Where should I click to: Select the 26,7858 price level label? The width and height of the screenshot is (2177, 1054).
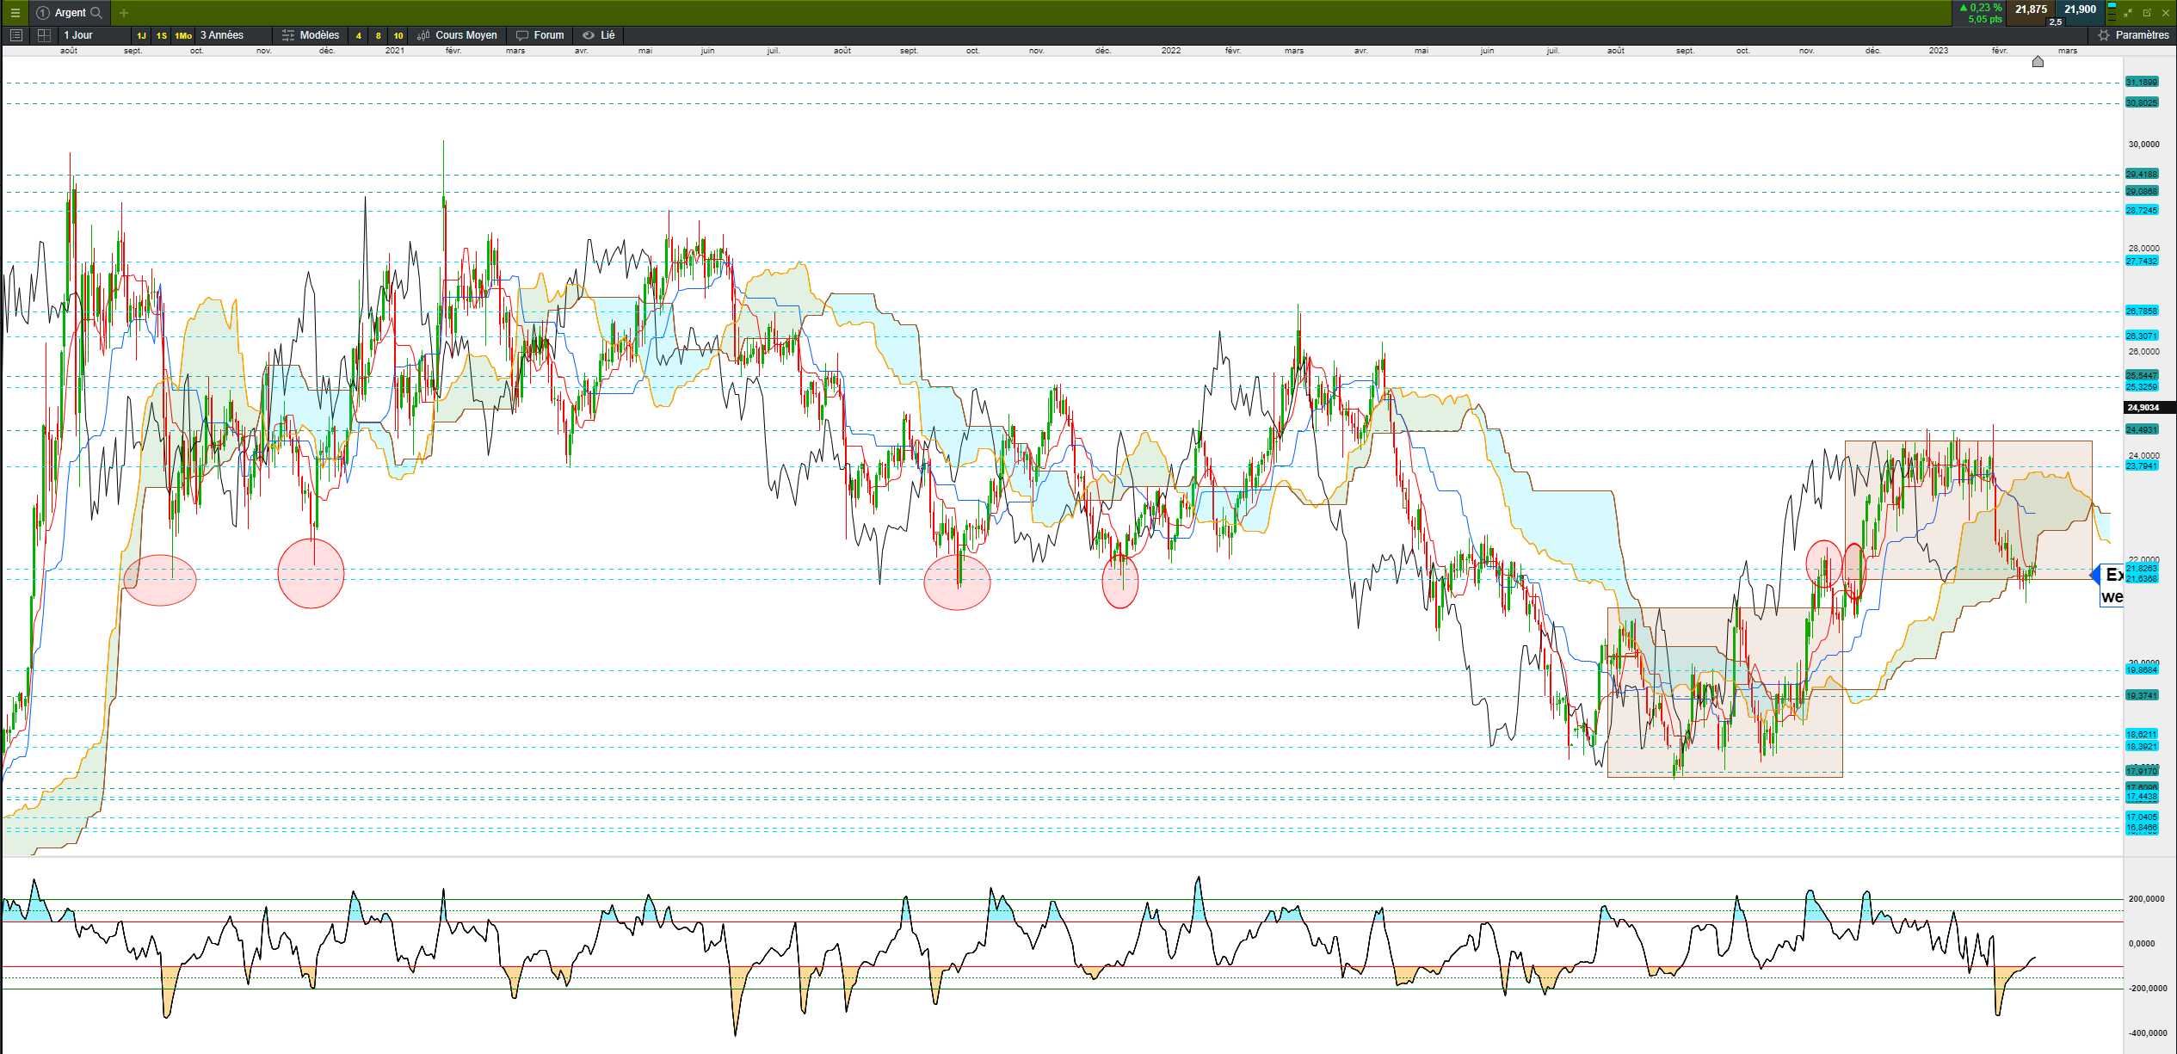pos(2142,311)
